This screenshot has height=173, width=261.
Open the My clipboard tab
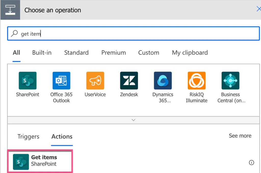pyautogui.click(x=190, y=53)
